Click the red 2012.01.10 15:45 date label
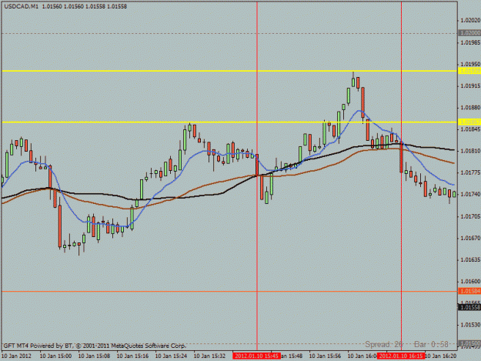Viewport: 481px width, 361px height. [256, 356]
